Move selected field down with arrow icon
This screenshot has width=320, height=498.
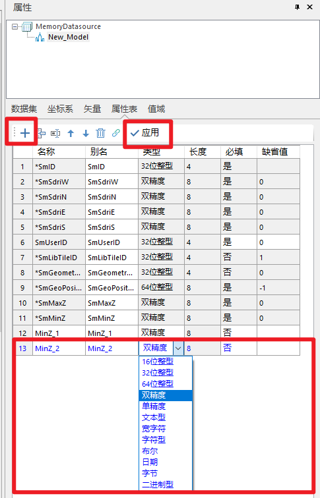pyautogui.click(x=86, y=133)
